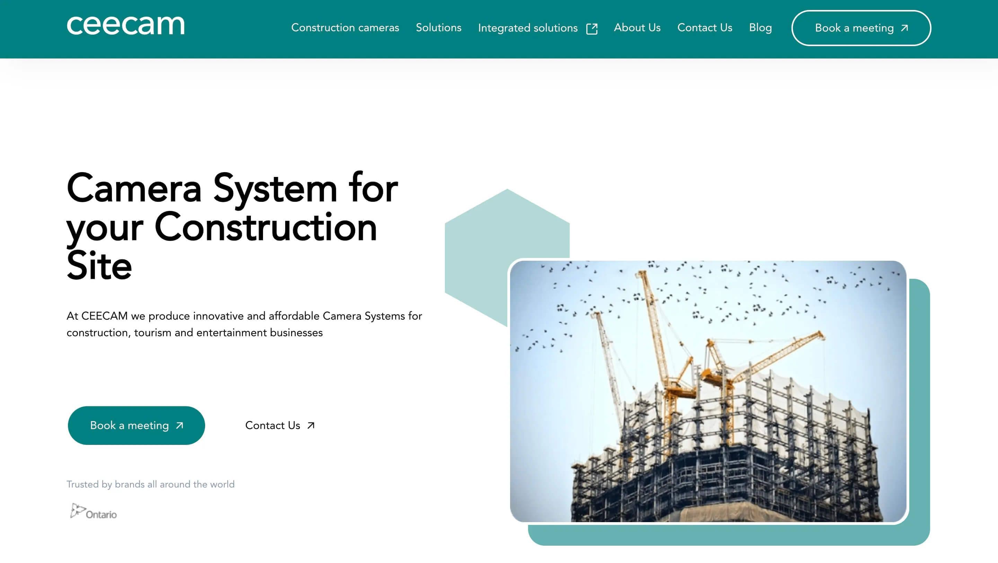The image size is (998, 563).
Task: Open Contact Us from the top navigation
Action: click(704, 28)
